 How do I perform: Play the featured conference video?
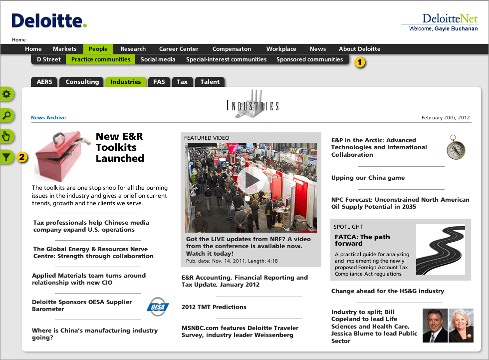coord(250,181)
